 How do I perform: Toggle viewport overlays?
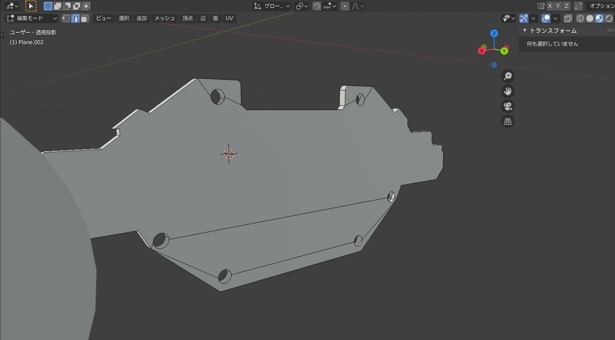pos(546,18)
